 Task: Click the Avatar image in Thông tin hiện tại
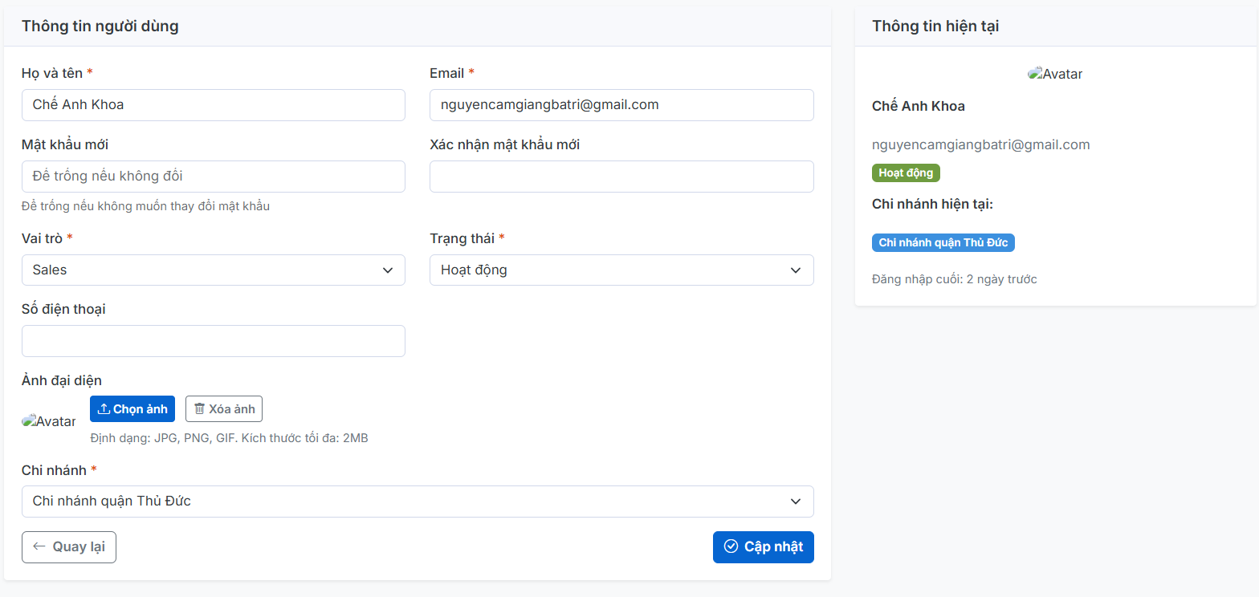(1055, 74)
